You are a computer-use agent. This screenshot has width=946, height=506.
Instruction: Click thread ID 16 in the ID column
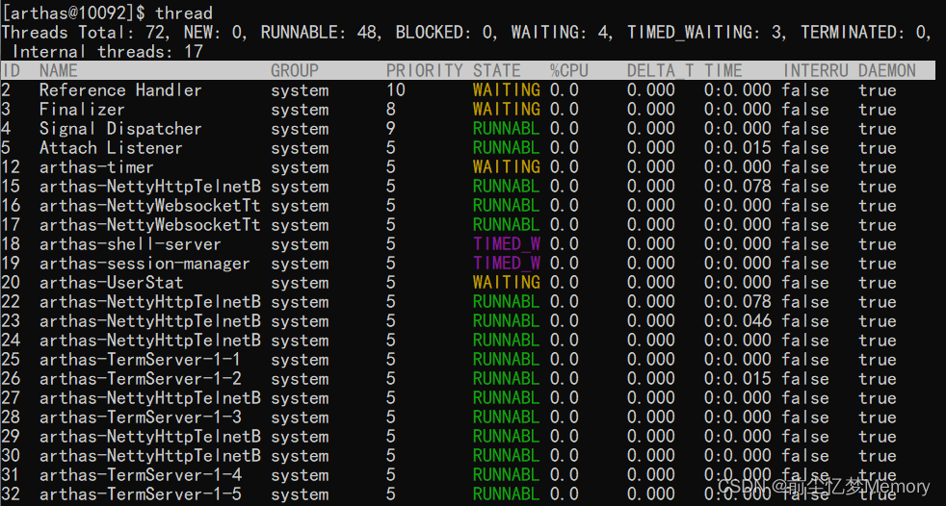[x=11, y=206]
